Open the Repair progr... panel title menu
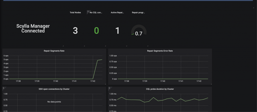This screenshot has width=257, height=112. click(139, 13)
